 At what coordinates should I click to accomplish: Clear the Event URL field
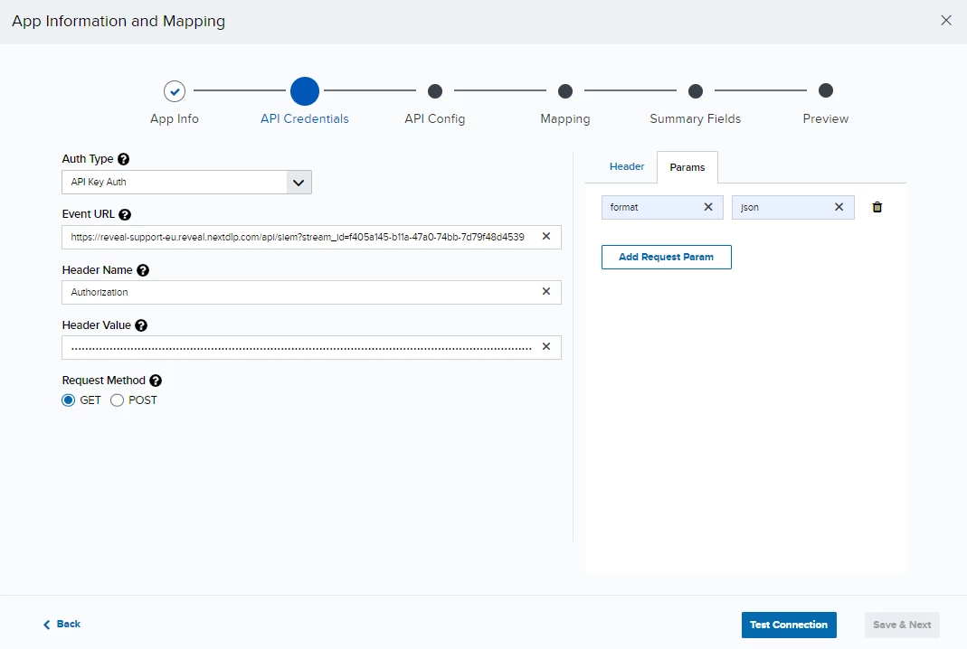click(545, 236)
